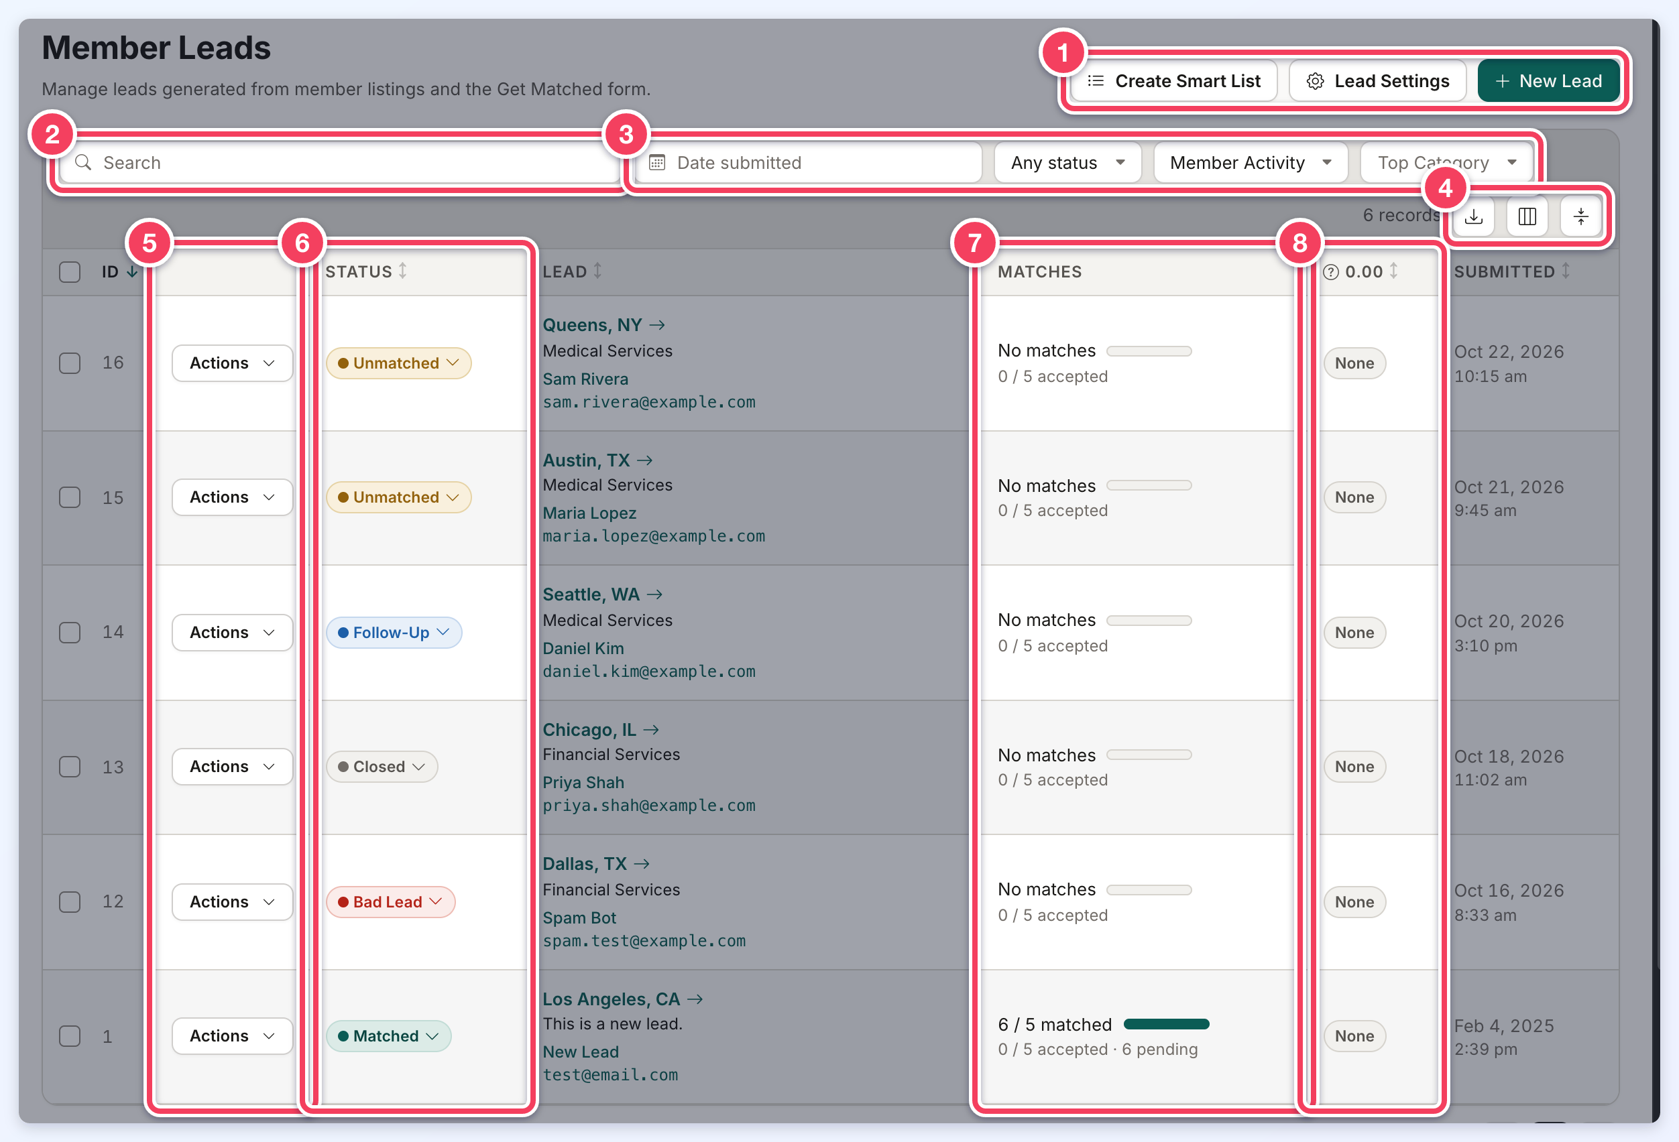Screen dimensions: 1679x1142
Task: Click the MATCHES column header
Action: pos(1039,272)
